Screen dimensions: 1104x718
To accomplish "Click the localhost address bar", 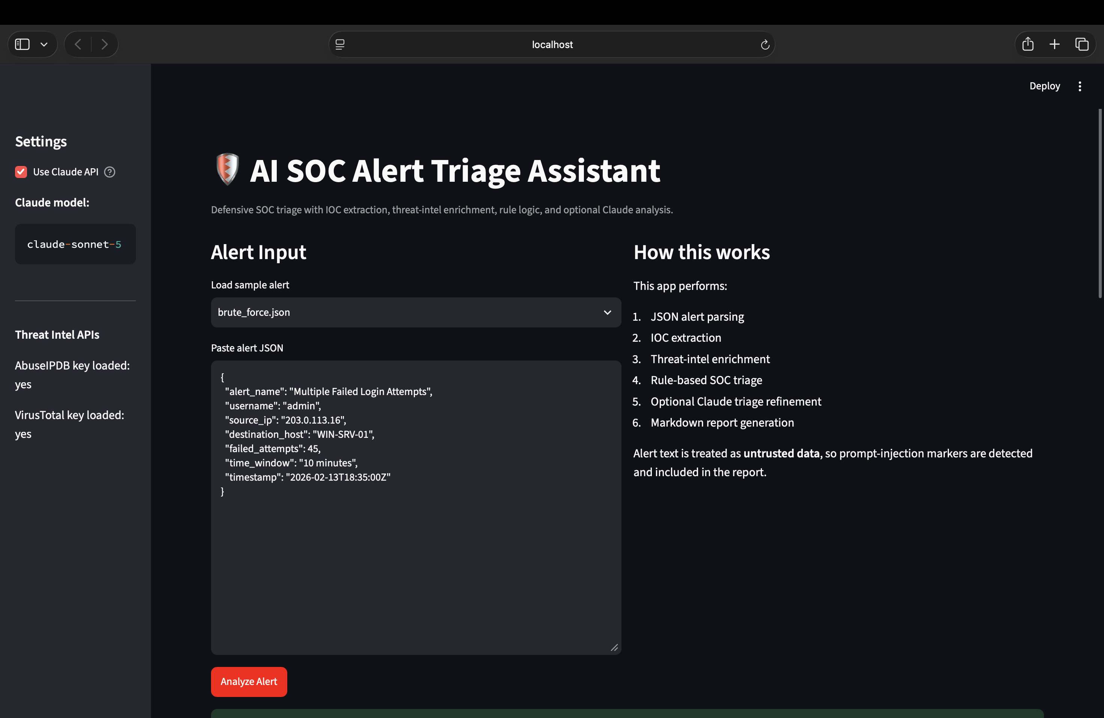I will click(x=552, y=45).
